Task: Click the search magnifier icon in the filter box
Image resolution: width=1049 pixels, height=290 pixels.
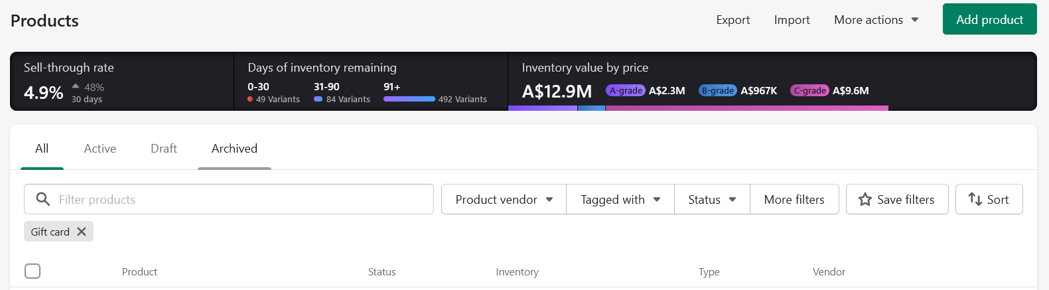Action: pos(43,199)
